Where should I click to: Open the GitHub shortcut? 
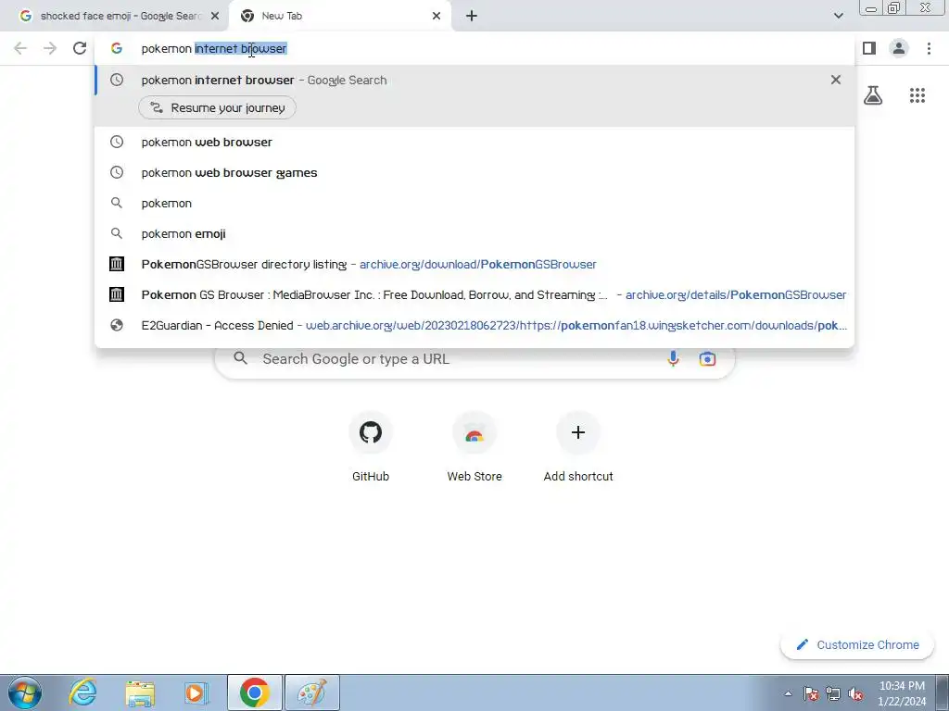pos(371,447)
